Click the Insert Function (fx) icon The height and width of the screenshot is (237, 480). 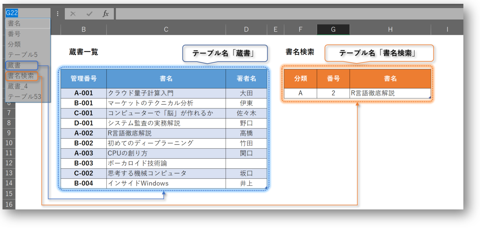[x=106, y=13]
